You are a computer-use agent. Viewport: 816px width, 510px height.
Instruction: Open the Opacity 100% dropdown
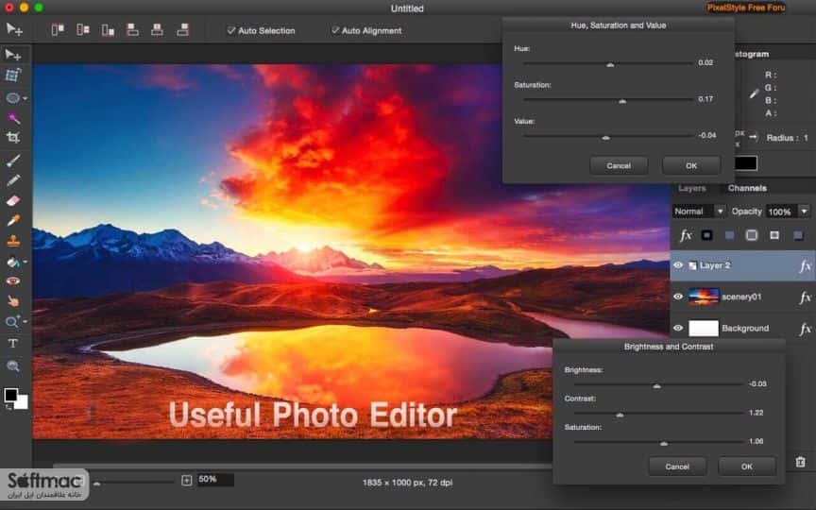pyautogui.click(x=788, y=212)
